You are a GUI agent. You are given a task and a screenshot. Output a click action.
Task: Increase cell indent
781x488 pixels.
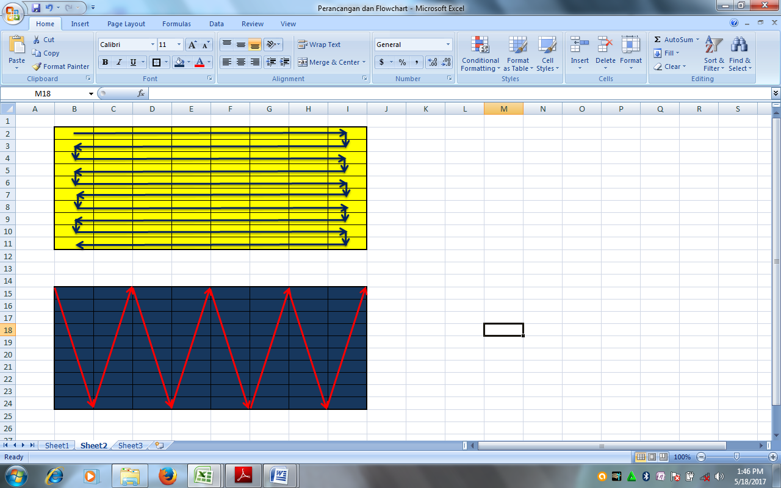[285, 62]
